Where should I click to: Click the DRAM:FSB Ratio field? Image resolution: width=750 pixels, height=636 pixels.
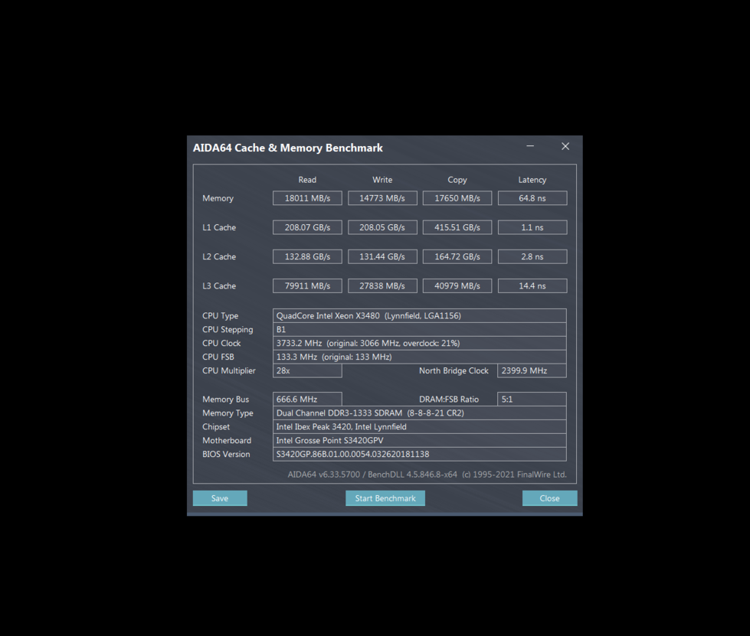[x=532, y=399]
